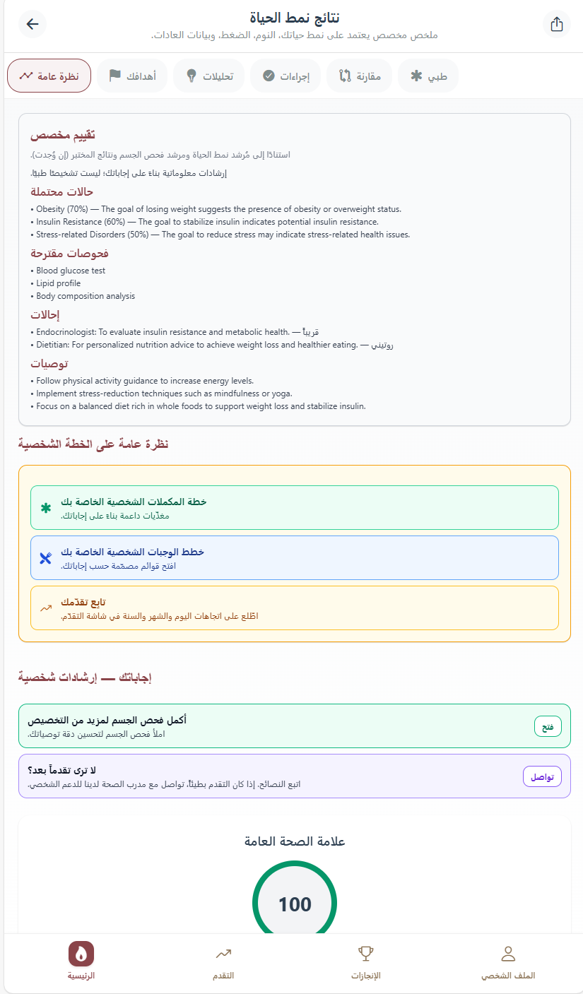Go to the مقارنة tab
Viewport: 583px width, 994px height.
[360, 76]
